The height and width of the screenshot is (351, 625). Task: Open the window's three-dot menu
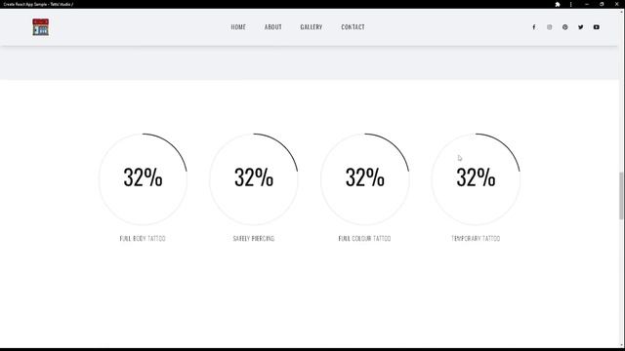tap(570, 4)
